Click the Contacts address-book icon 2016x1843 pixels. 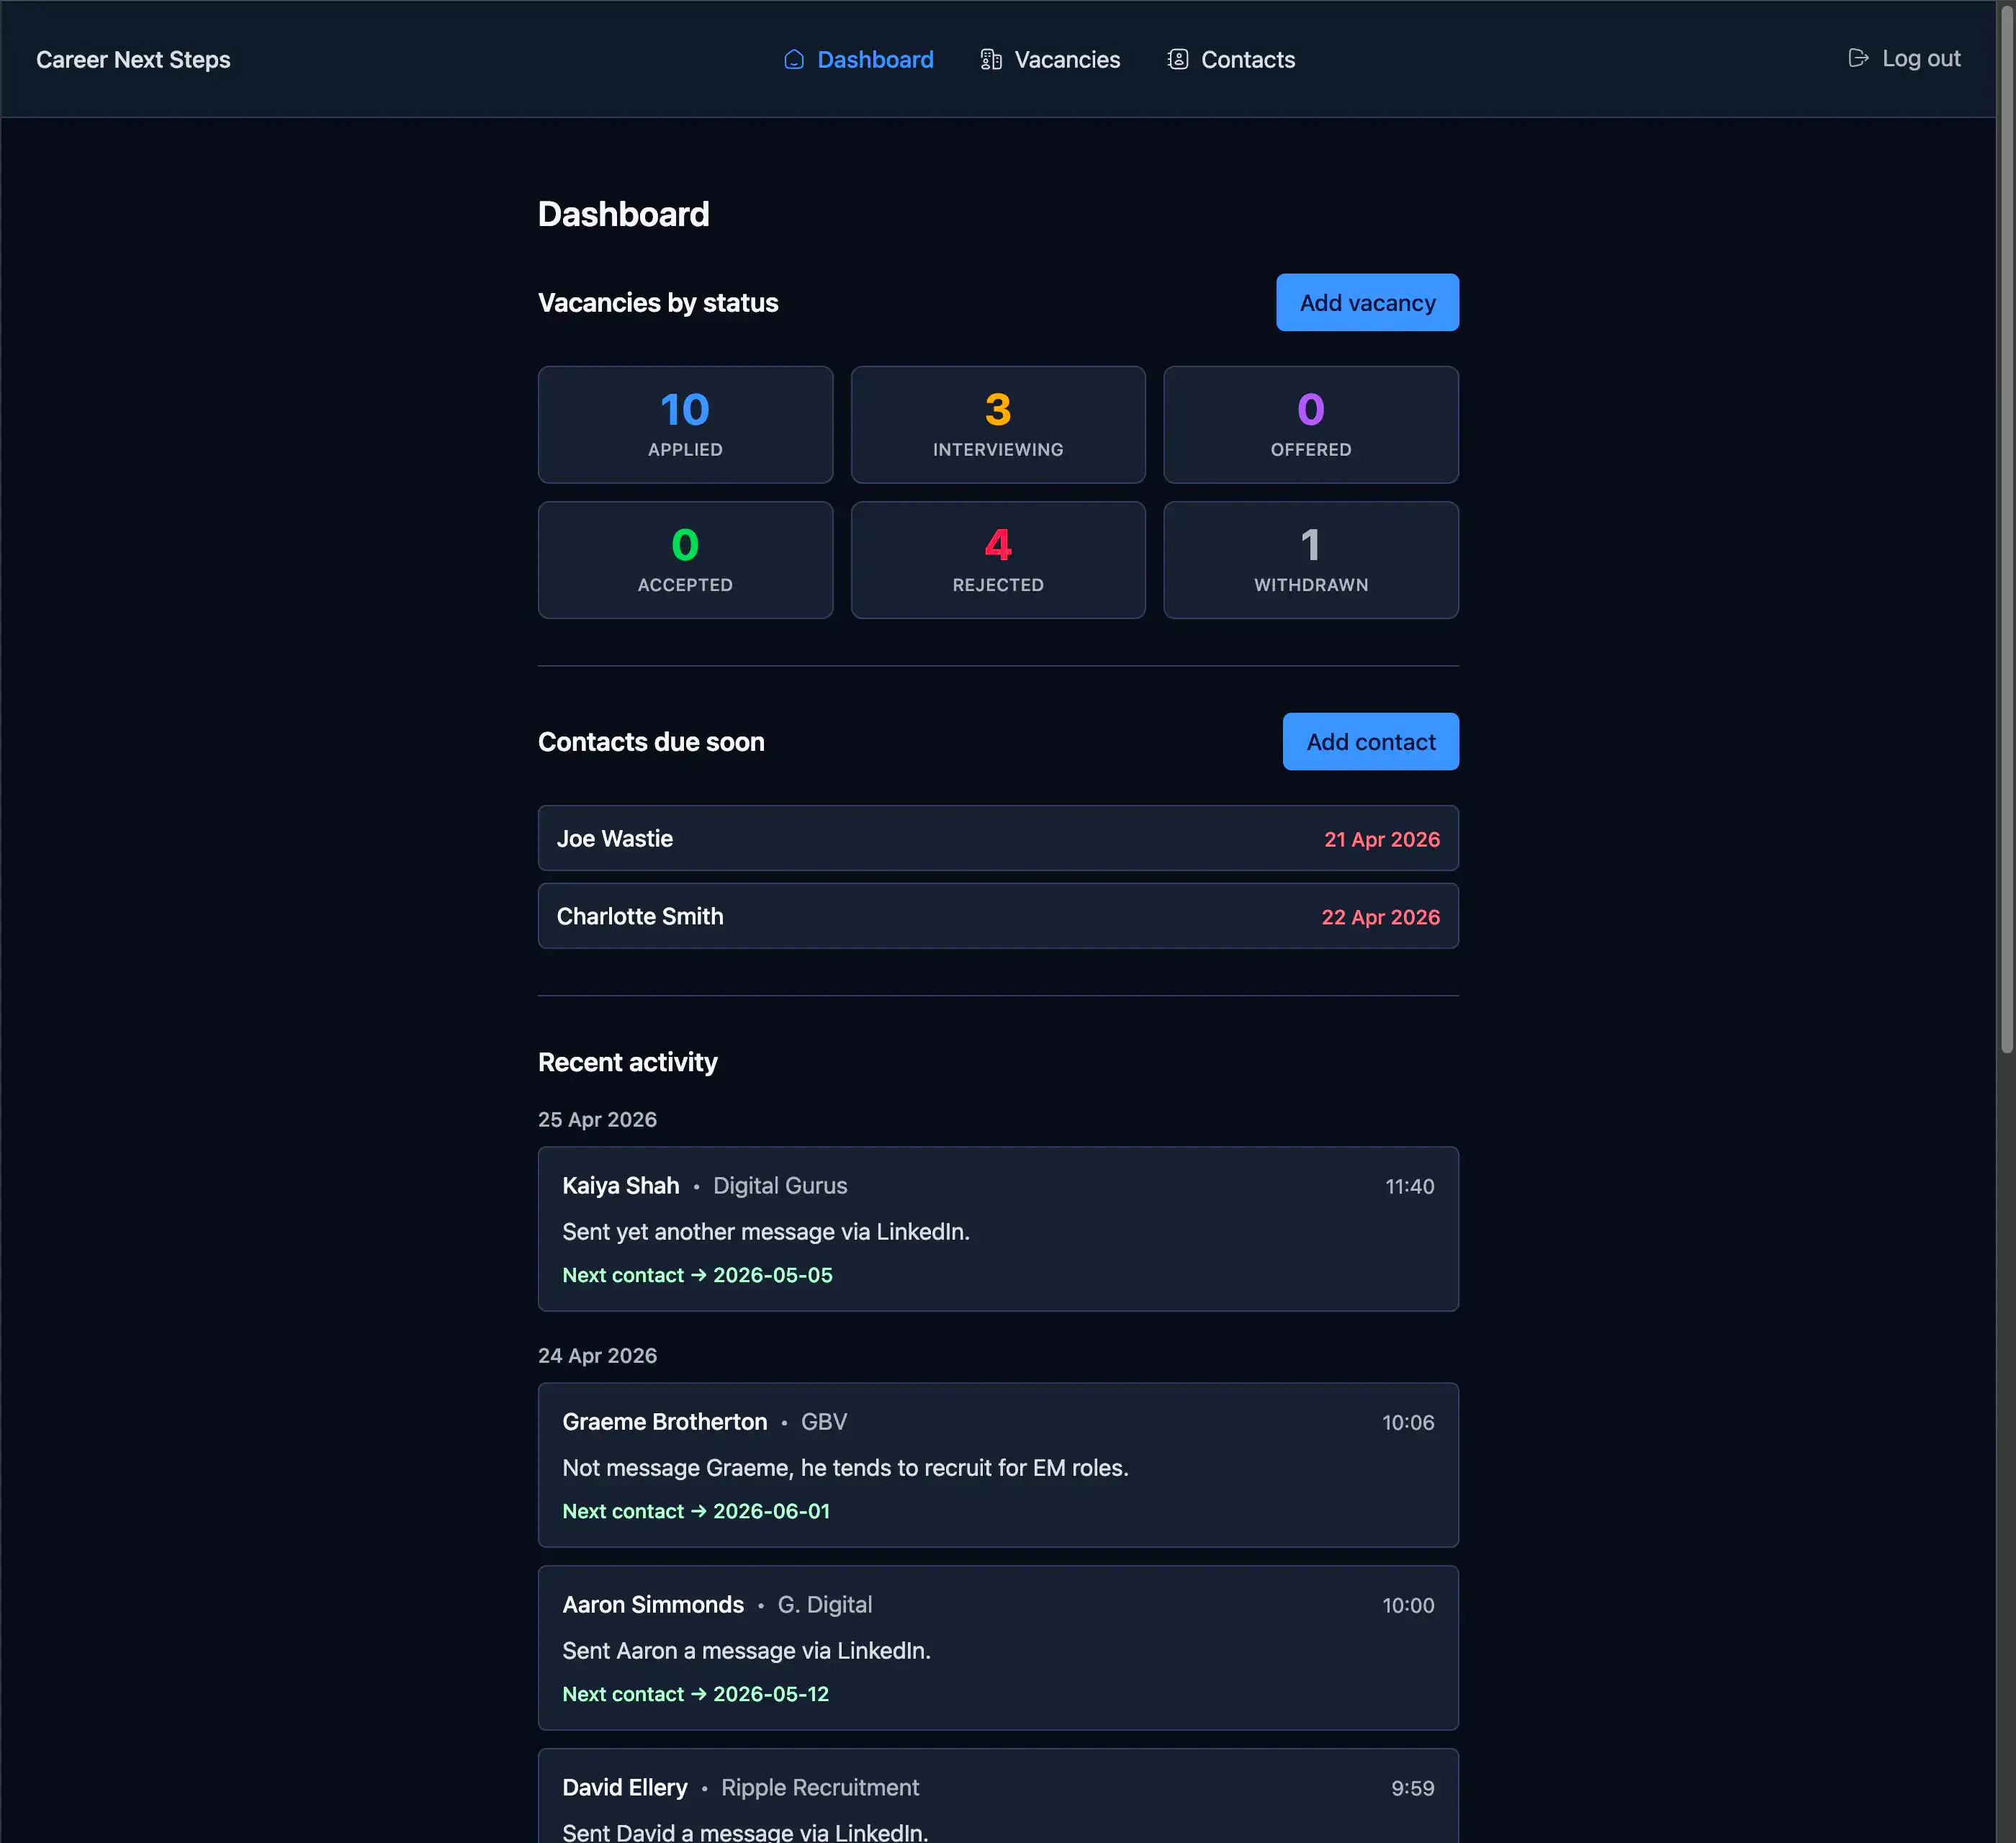pyautogui.click(x=1178, y=60)
